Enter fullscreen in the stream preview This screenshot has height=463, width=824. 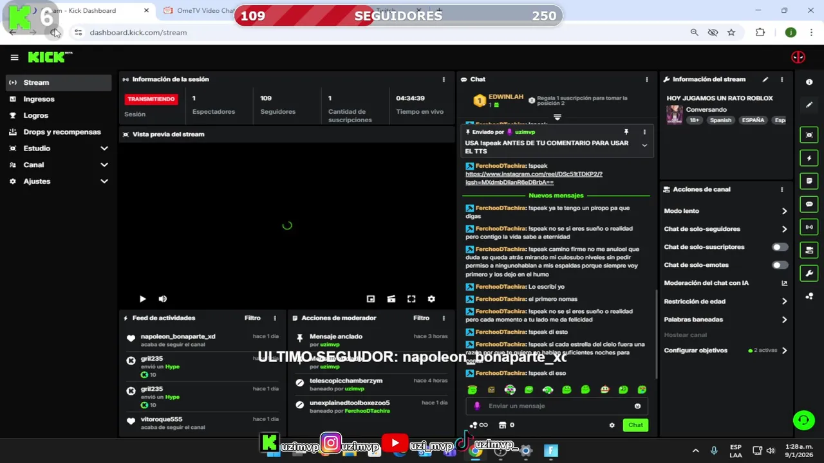[411, 299]
